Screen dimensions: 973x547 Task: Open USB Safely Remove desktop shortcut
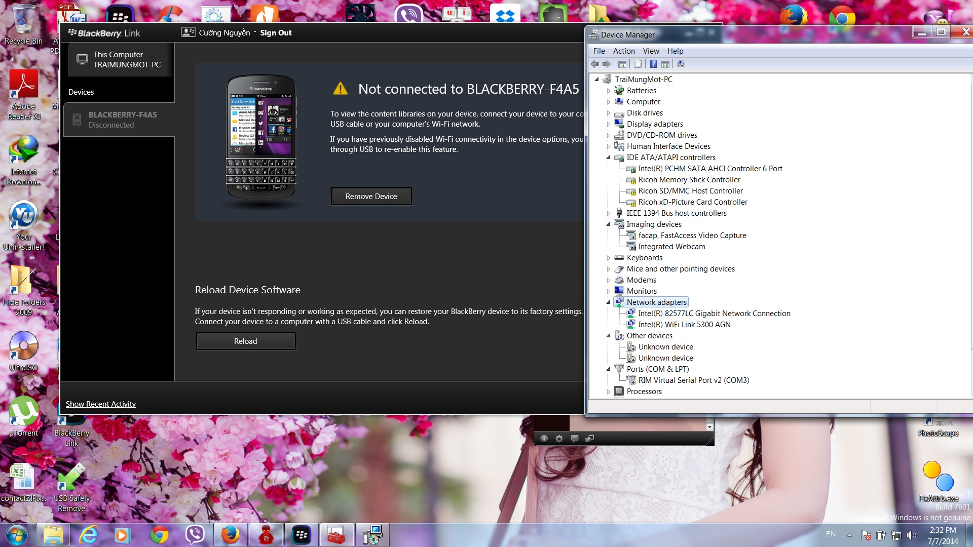coord(71,487)
